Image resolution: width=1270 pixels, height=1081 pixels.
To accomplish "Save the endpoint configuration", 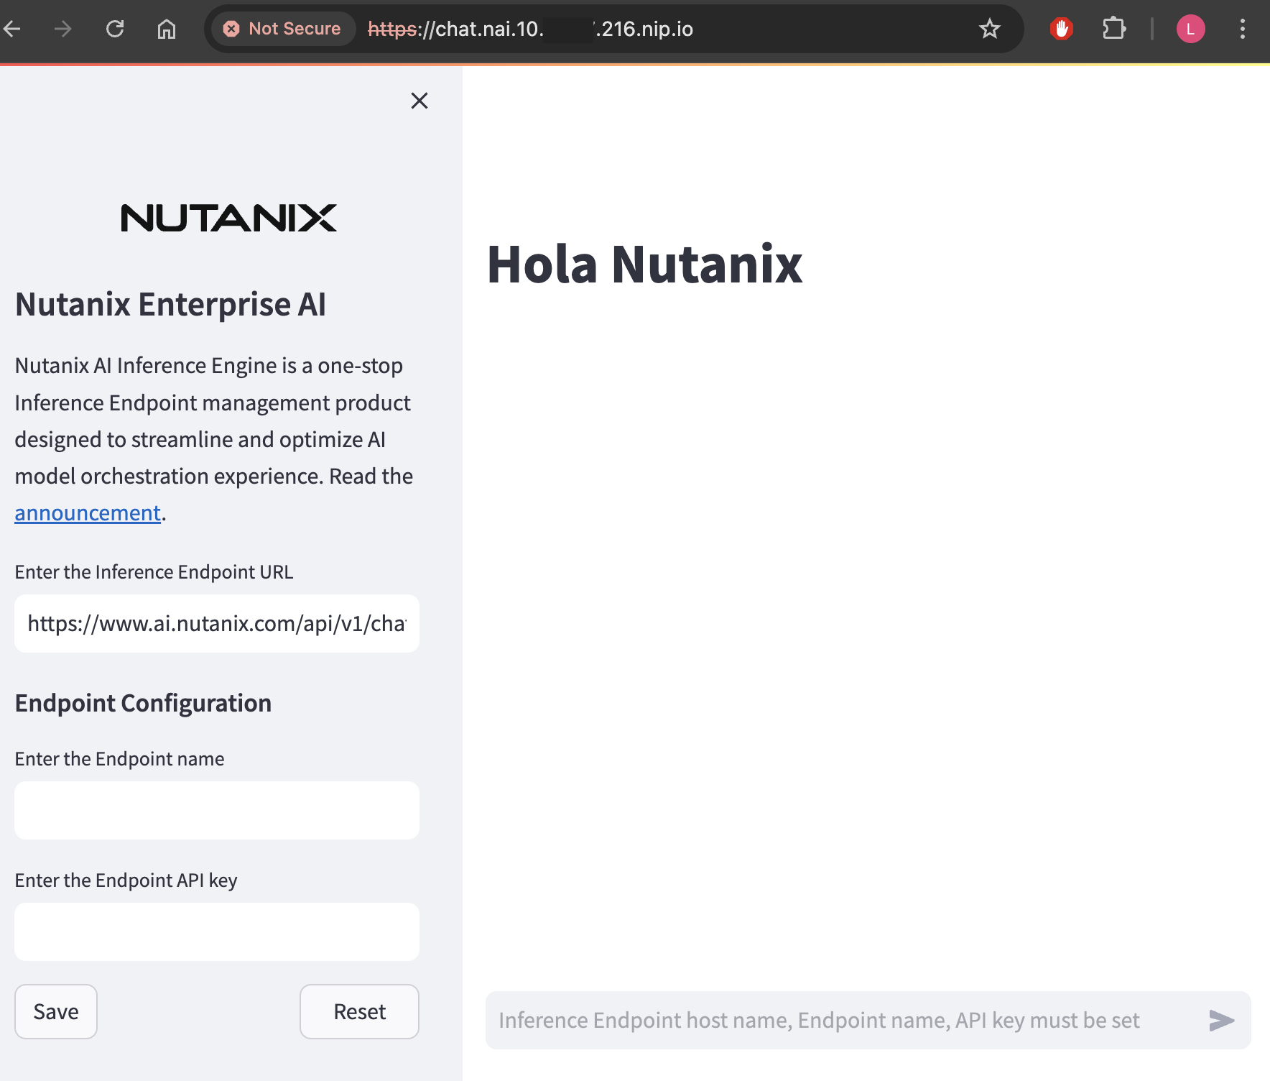I will (x=56, y=1011).
